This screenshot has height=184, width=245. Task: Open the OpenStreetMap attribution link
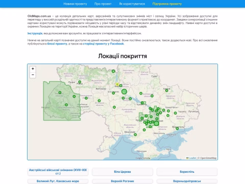pyautogui.click(x=208, y=158)
